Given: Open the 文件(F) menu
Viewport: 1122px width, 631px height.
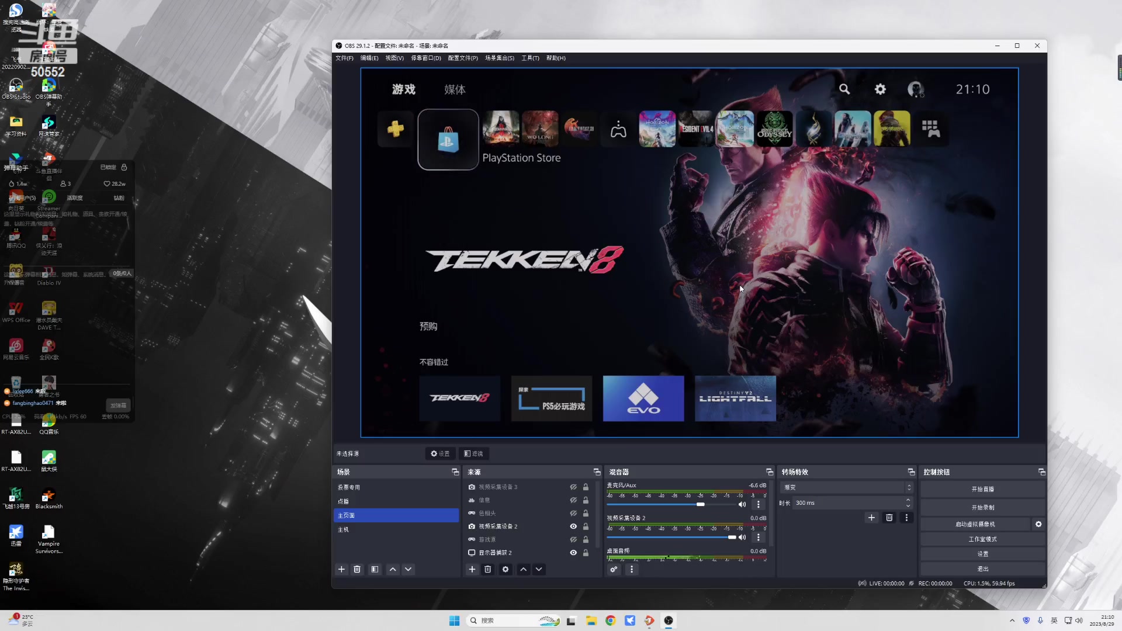Looking at the screenshot, I should (344, 58).
